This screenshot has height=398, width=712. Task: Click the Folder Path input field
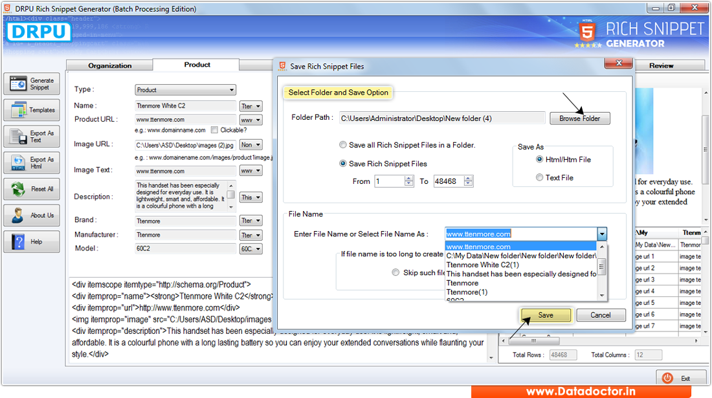[x=442, y=118]
